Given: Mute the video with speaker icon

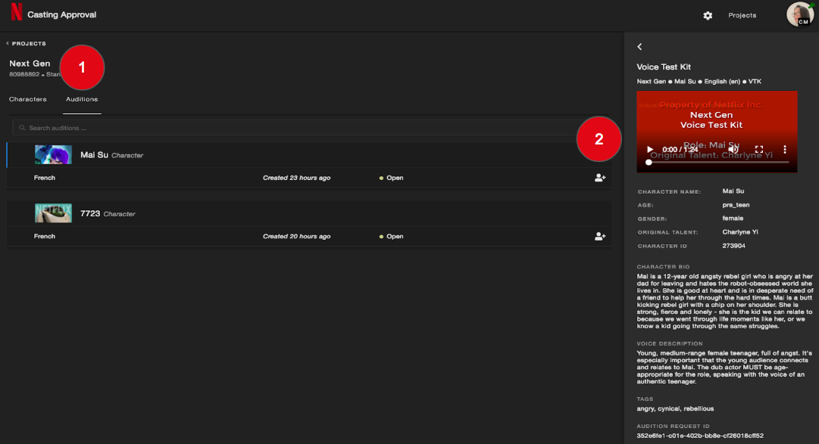Looking at the screenshot, I should point(734,150).
